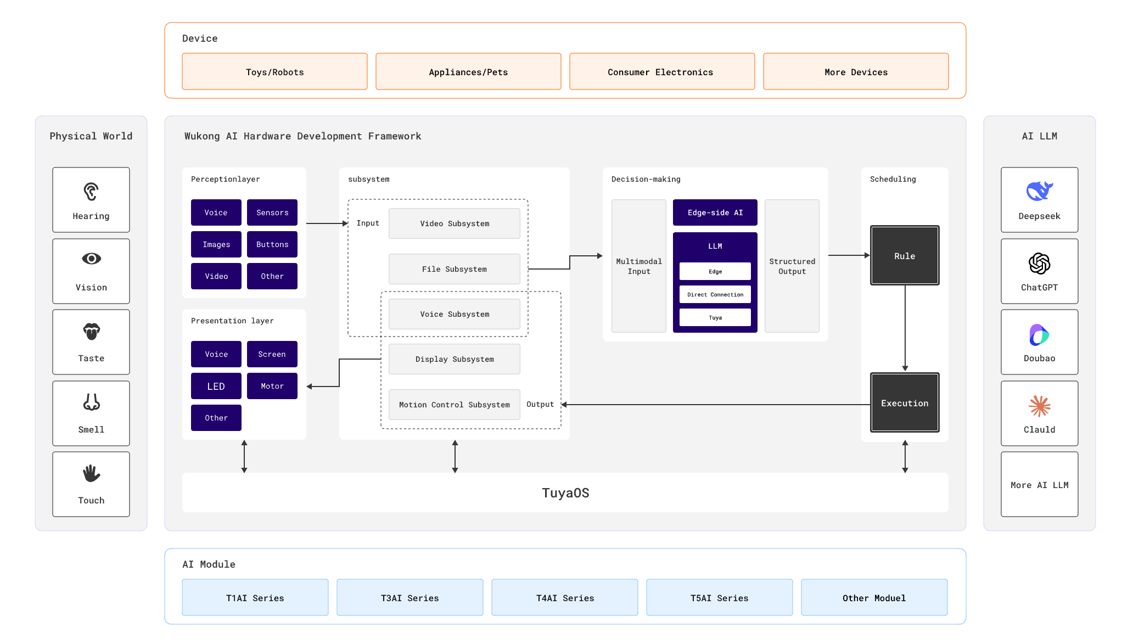Screen dimensions: 1122x644
Task: Click the Buttons block
Action: tap(272, 244)
